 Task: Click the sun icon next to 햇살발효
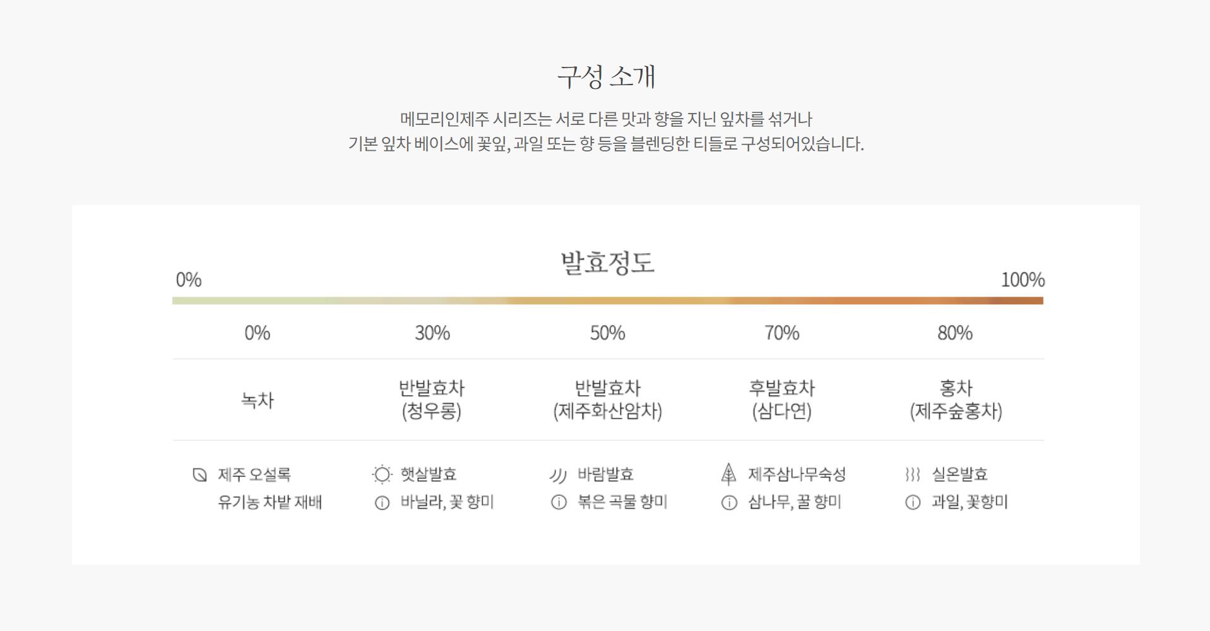click(382, 475)
